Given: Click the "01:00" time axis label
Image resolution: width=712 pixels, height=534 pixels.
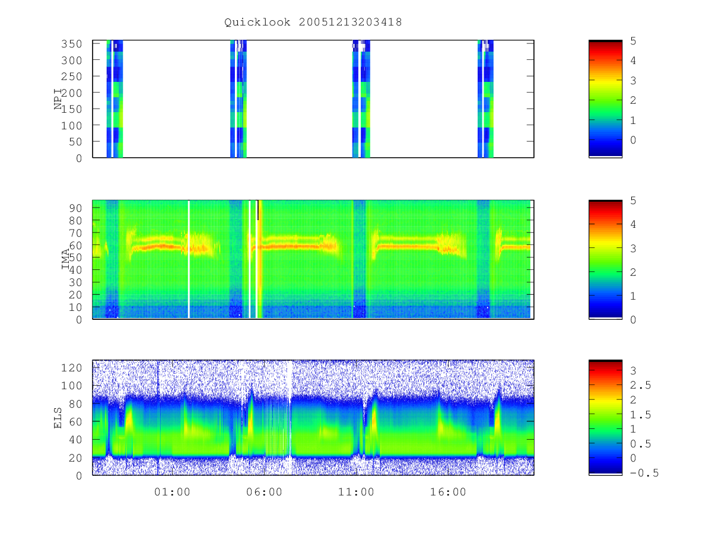Looking at the screenshot, I should point(172,492).
